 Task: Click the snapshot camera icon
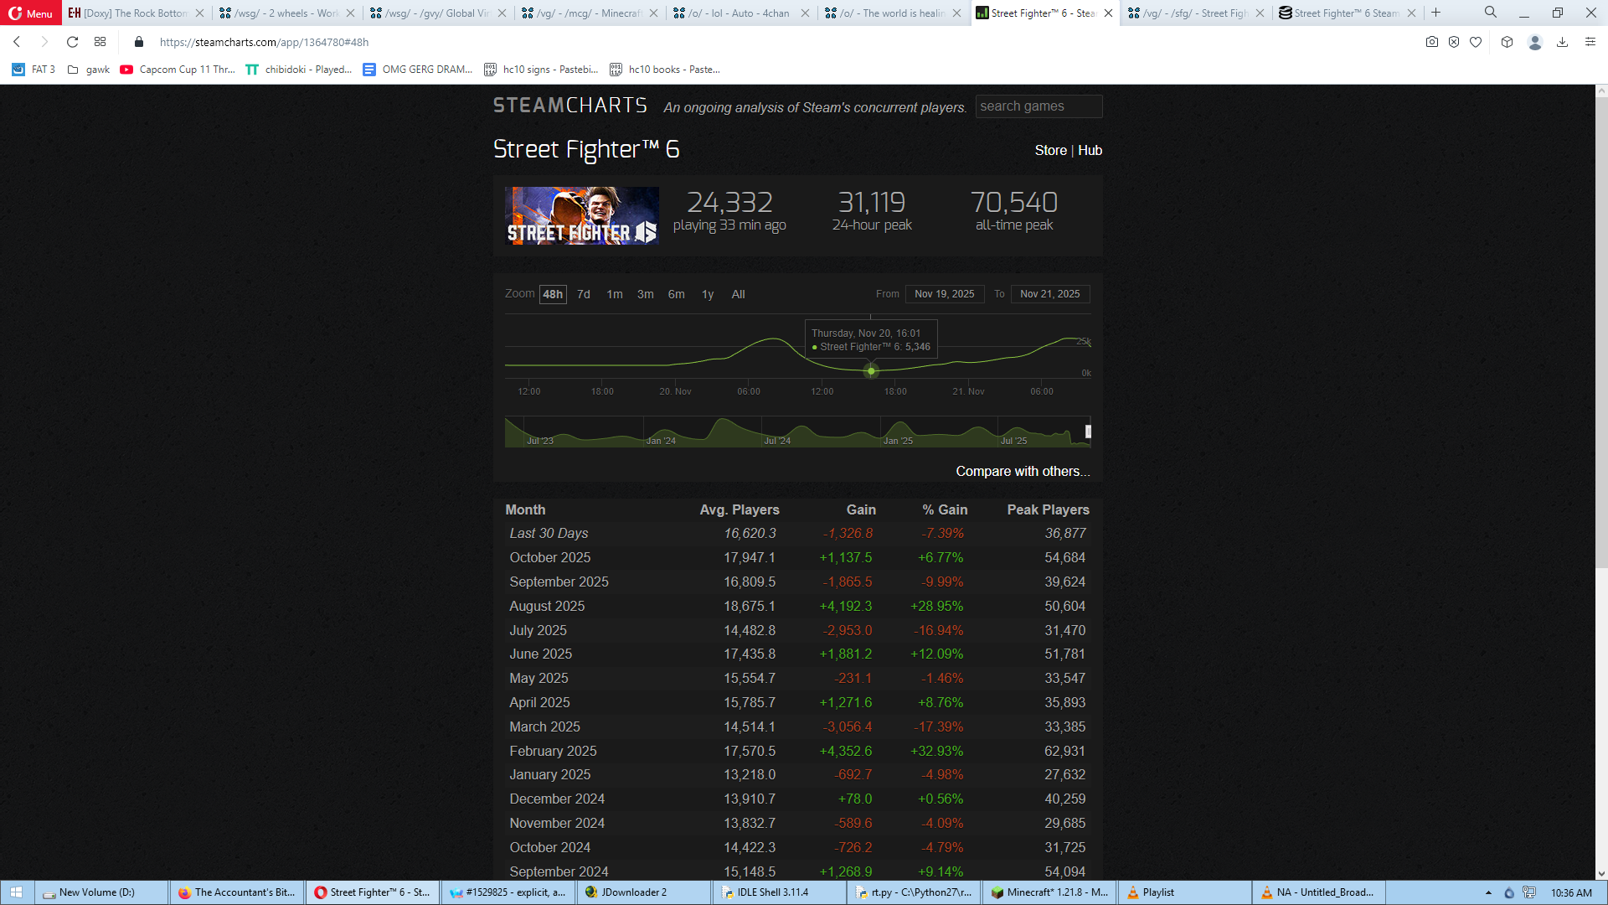tap(1432, 42)
